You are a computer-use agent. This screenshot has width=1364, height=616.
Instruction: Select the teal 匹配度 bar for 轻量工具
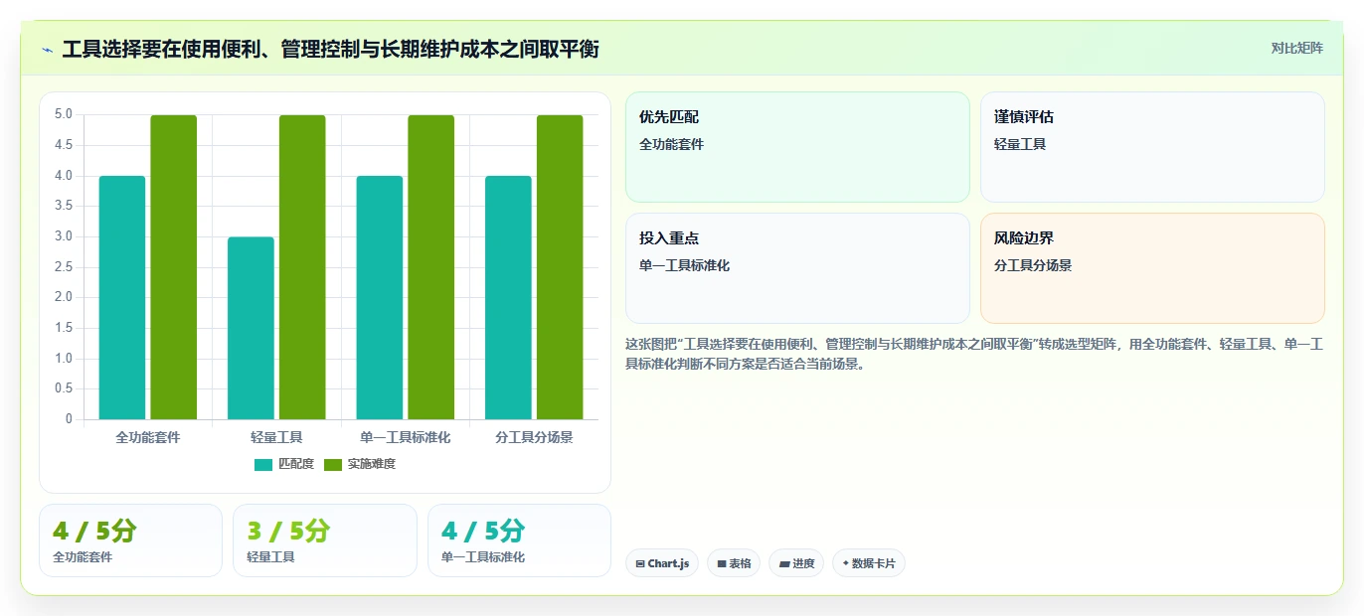(251, 328)
